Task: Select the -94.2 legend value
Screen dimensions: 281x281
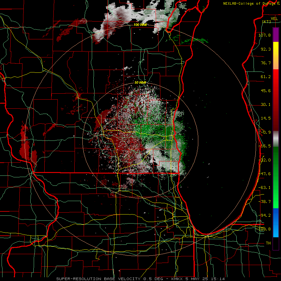Action: pyautogui.click(x=264, y=215)
